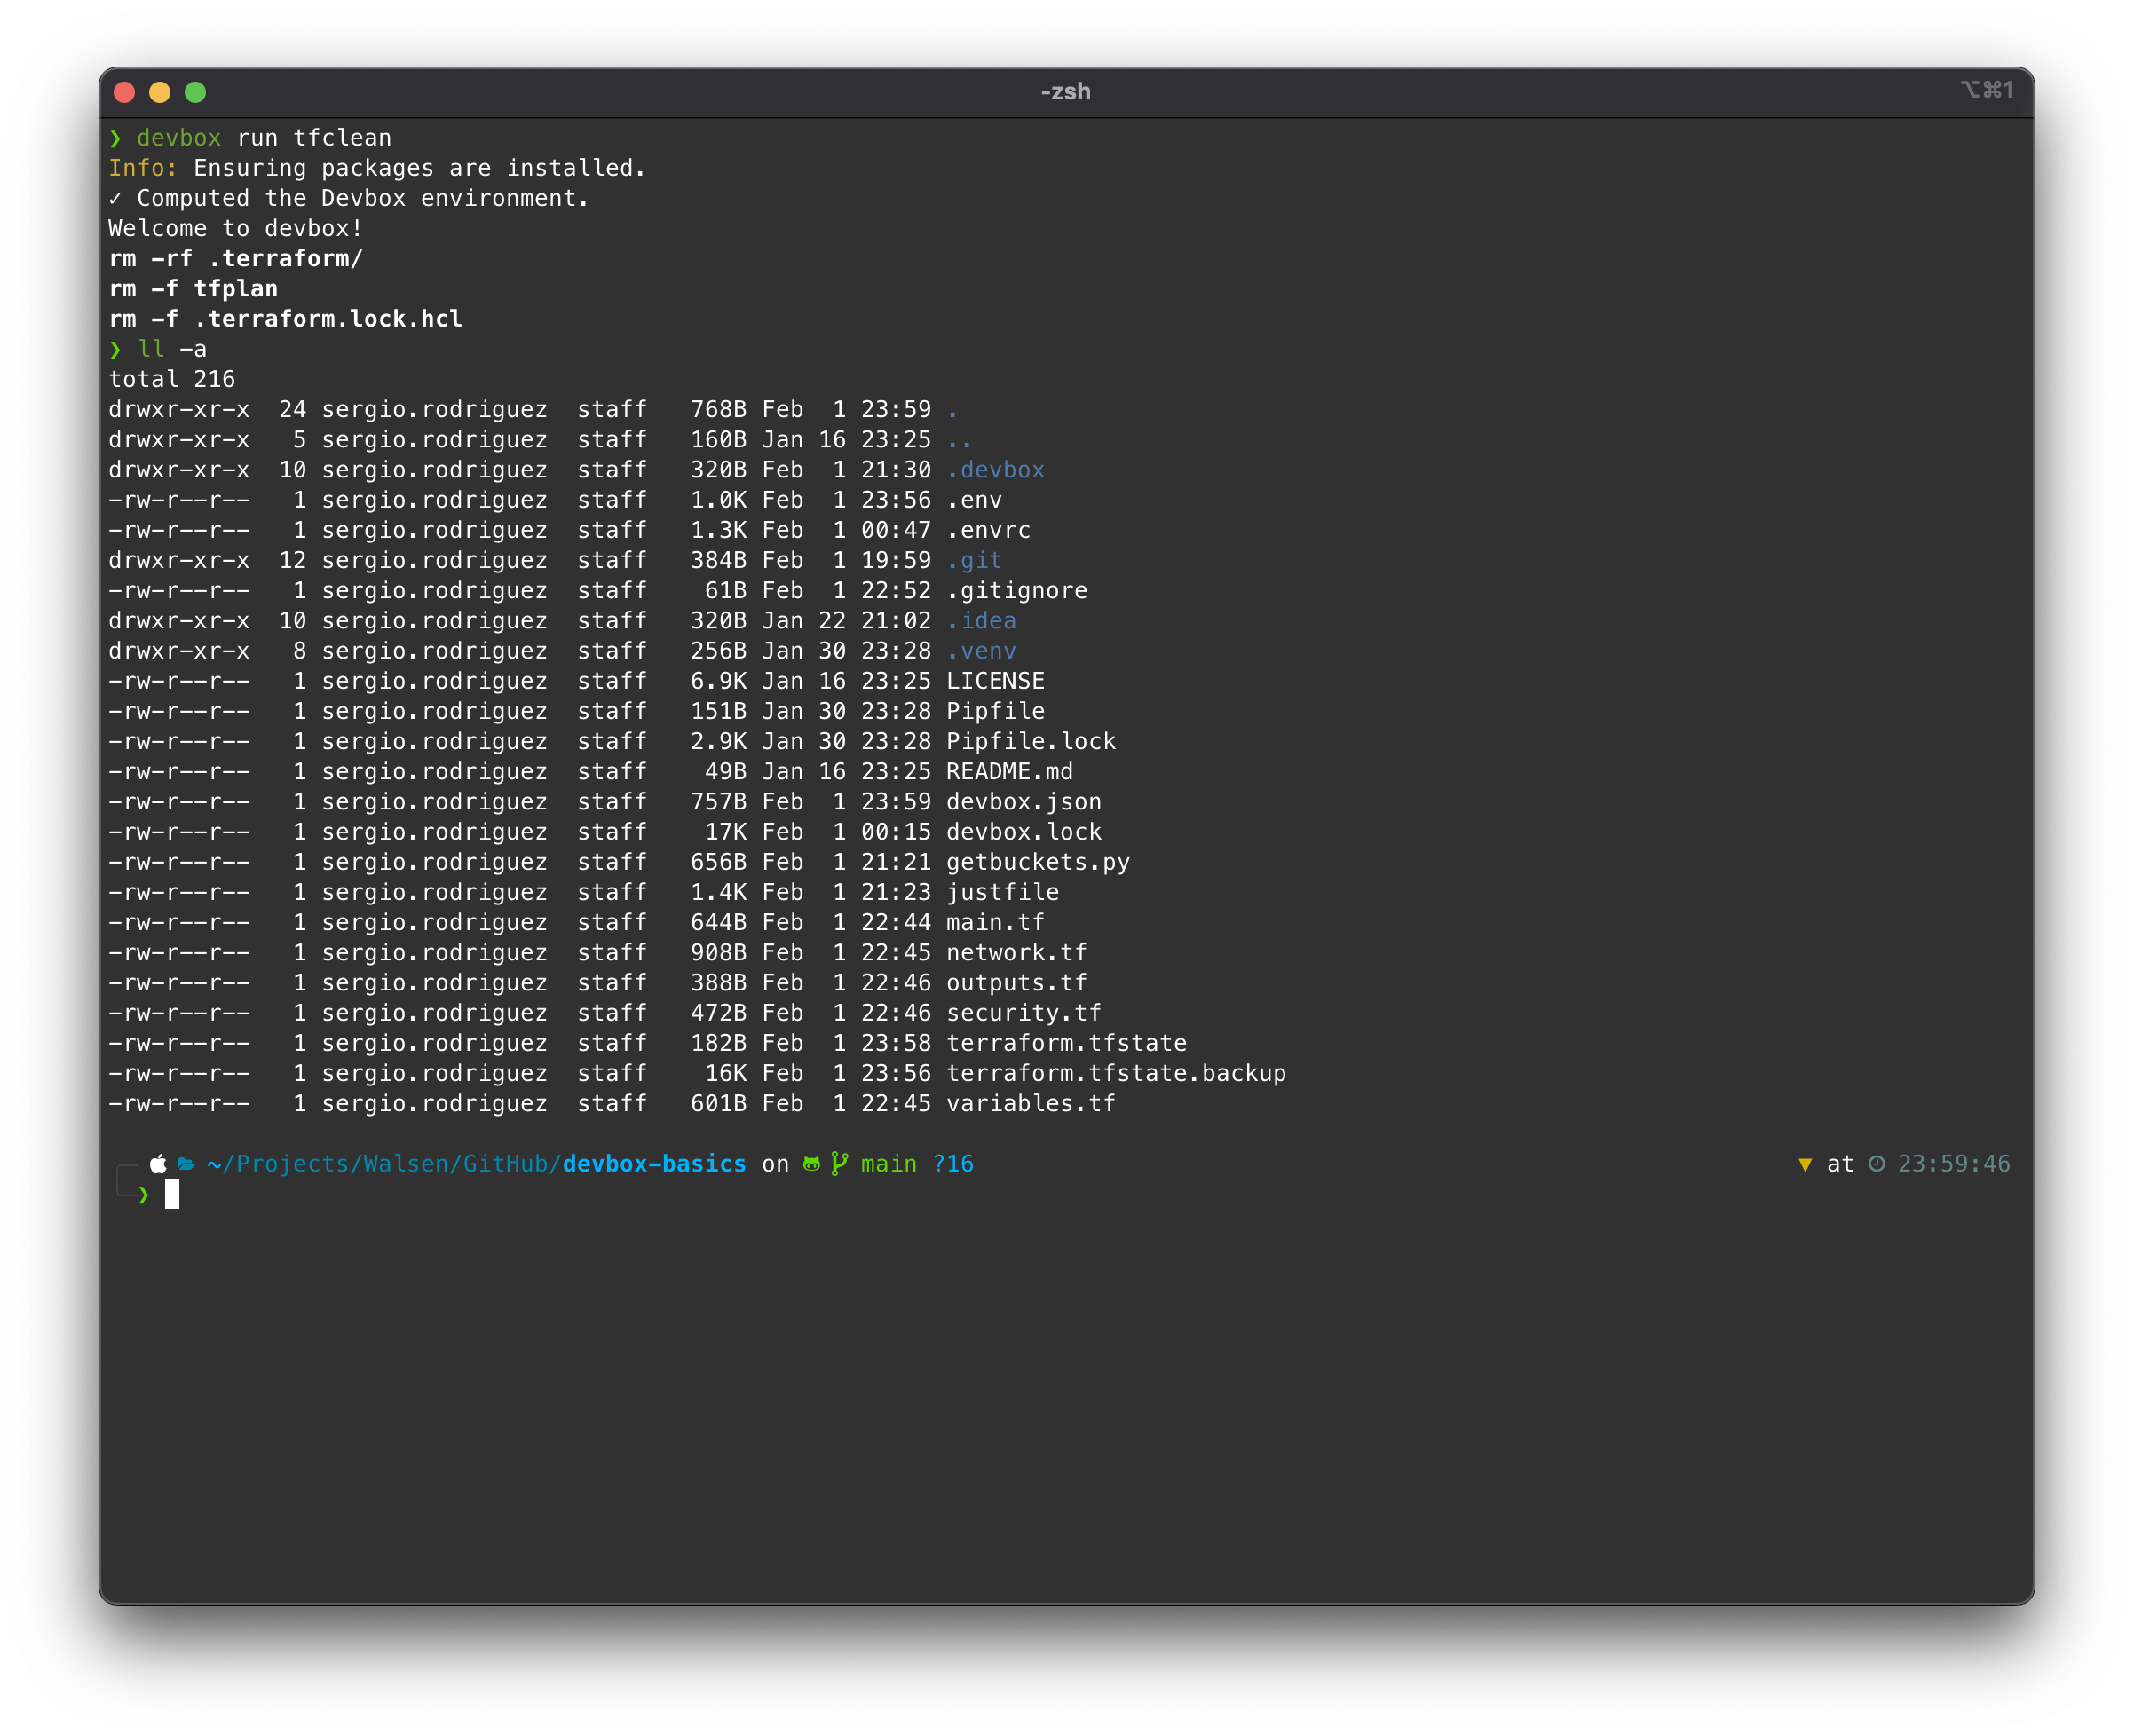Screen dimensions: 2134x1736
Task: Click the .envrc file name
Action: [x=989, y=530]
